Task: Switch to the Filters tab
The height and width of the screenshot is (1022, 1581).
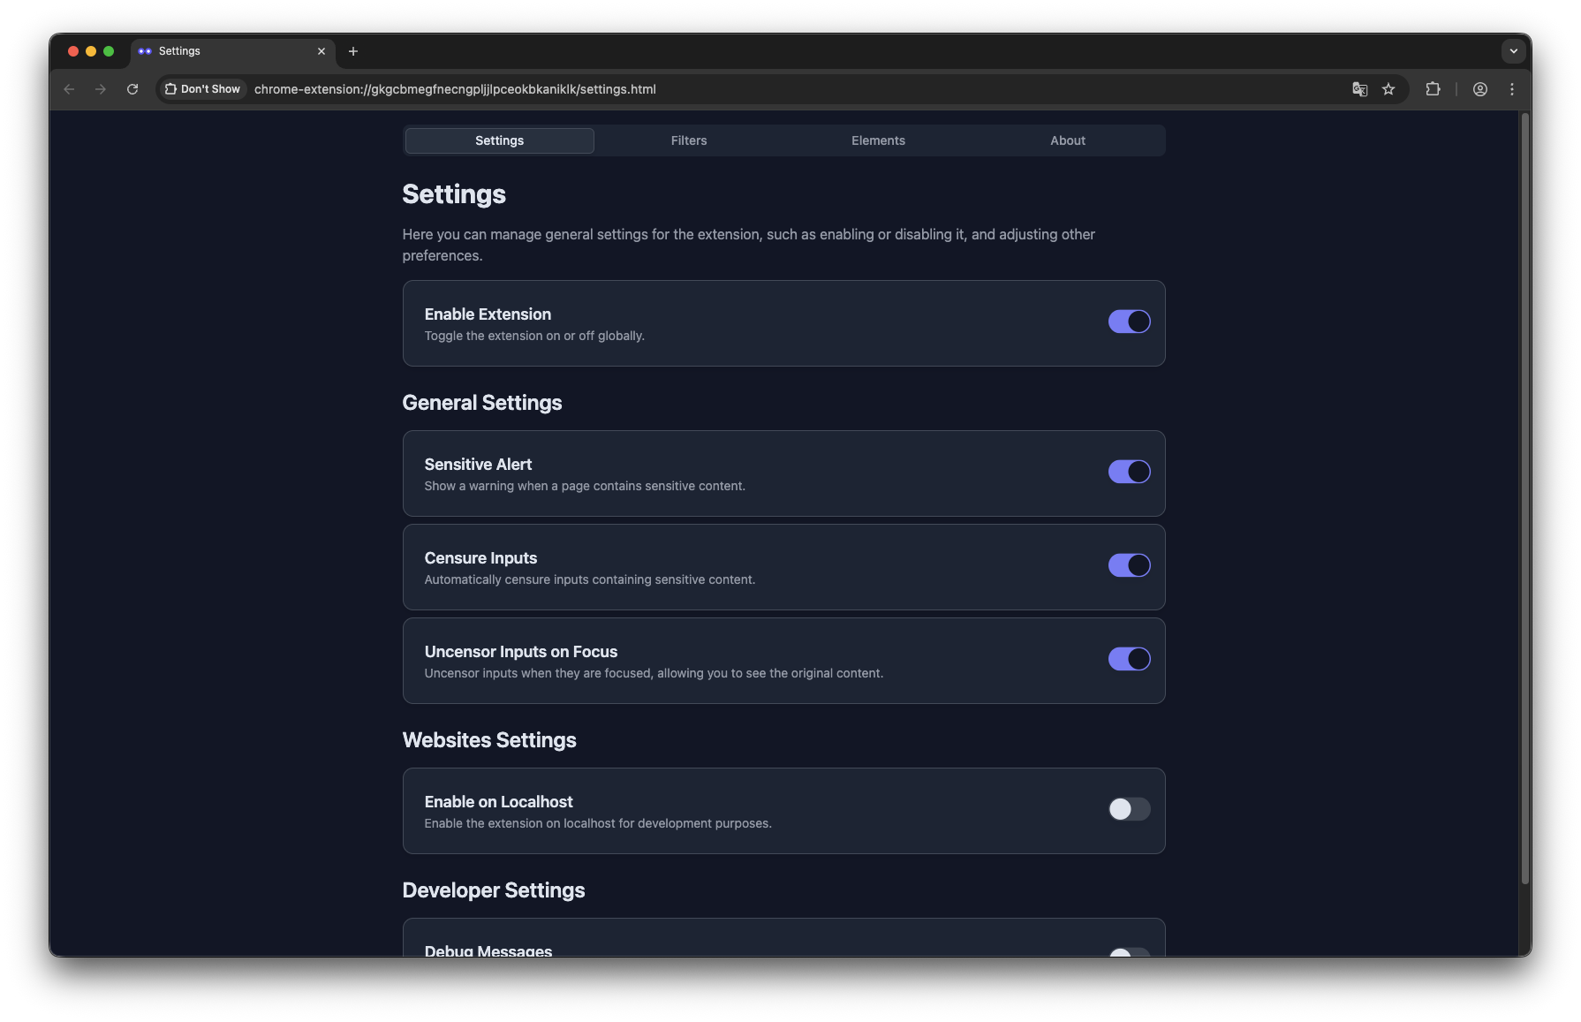Action: (x=689, y=140)
